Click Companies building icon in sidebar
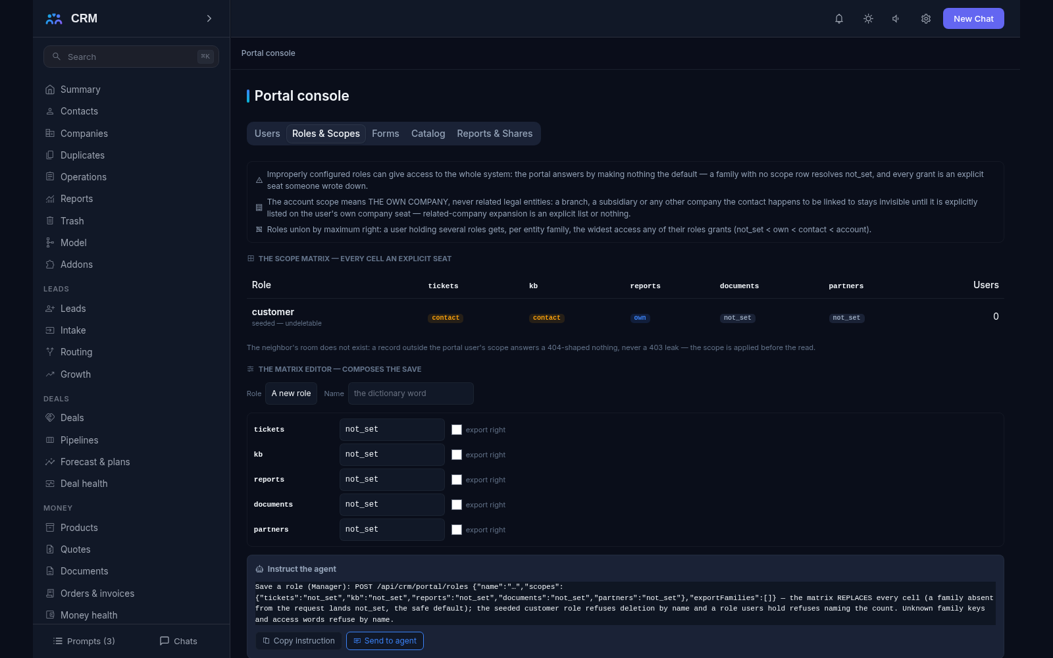The image size is (1053, 658). [x=50, y=133]
